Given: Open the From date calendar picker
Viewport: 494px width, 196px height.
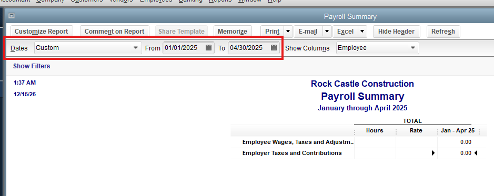Looking at the screenshot, I should pyautogui.click(x=208, y=48).
